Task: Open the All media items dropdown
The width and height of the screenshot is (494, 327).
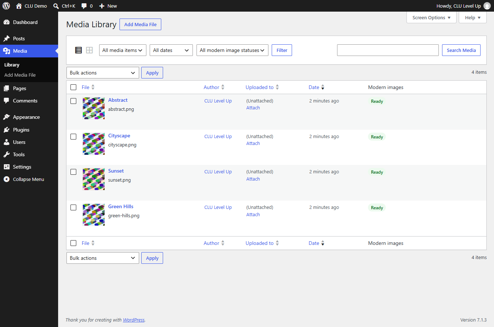Action: click(123, 50)
